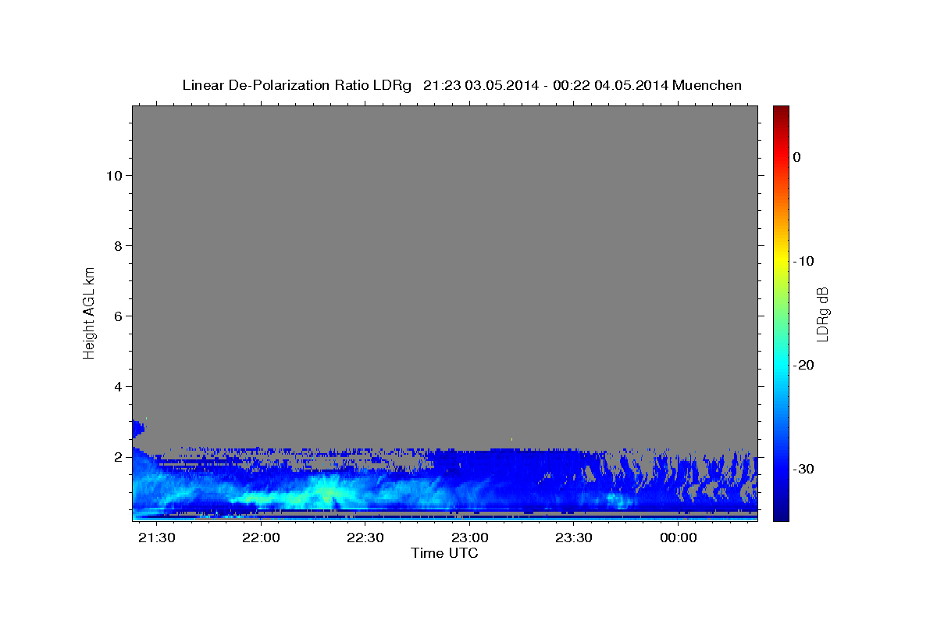Image resolution: width=937 pixels, height=625 pixels.
Task: Click the 22:30 time tick label
Action: click(365, 538)
